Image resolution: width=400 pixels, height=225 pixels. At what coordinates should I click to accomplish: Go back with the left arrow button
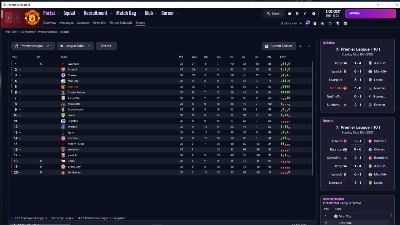[8, 18]
